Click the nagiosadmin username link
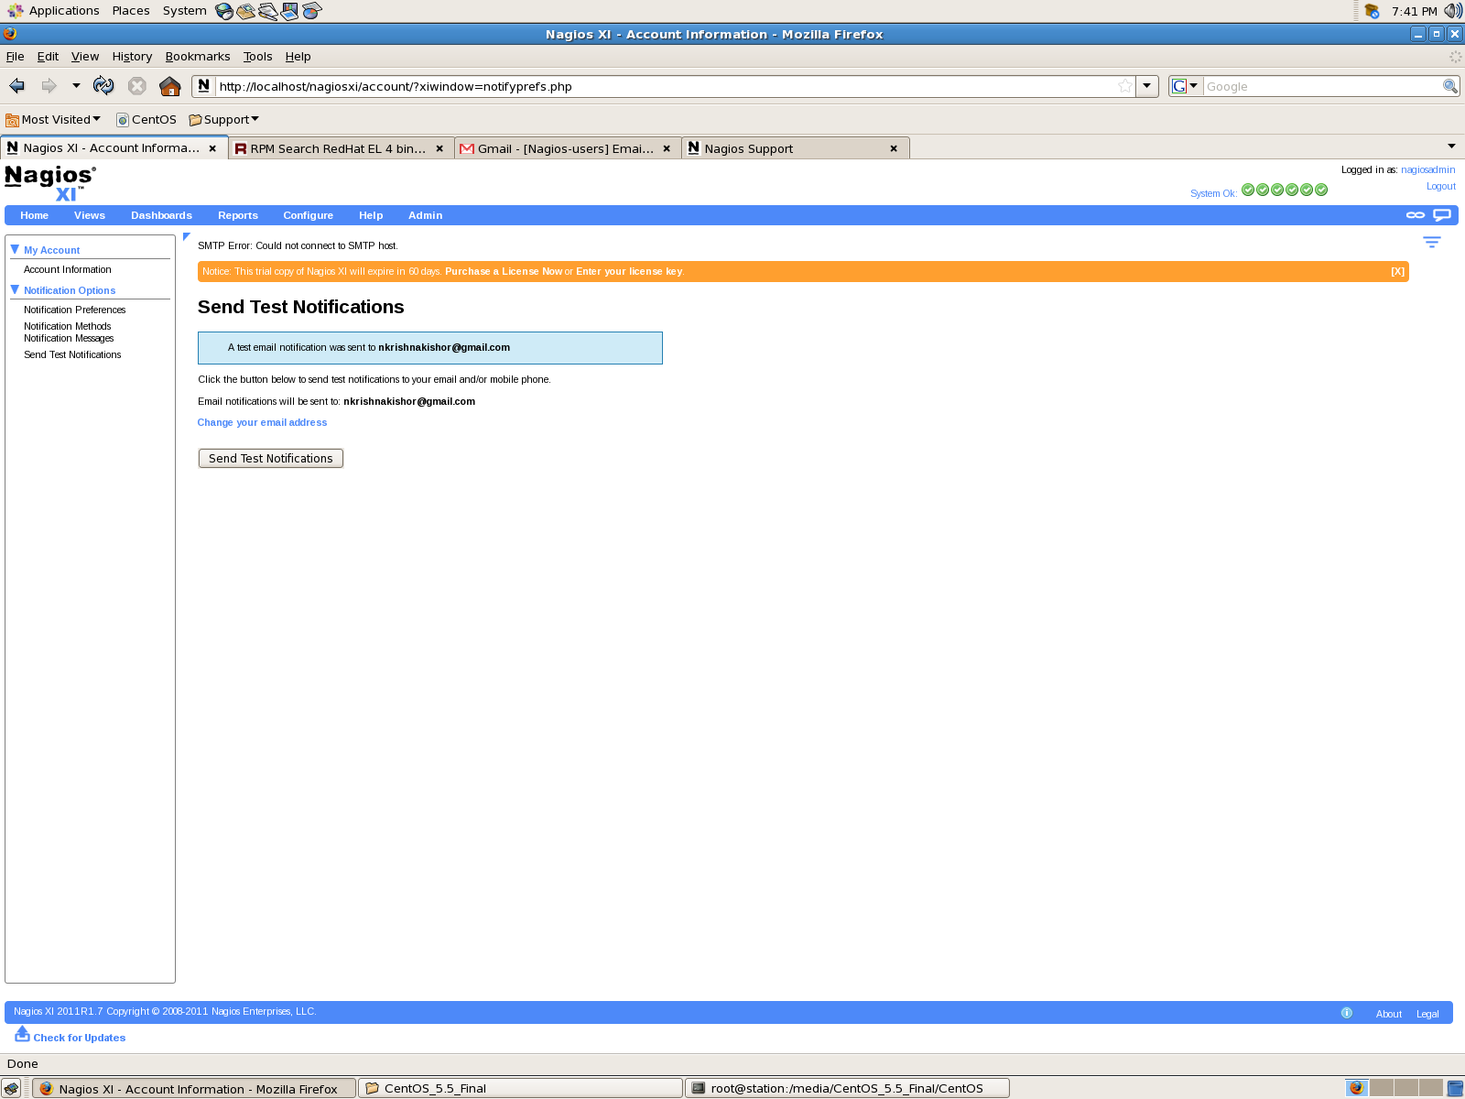 click(1427, 169)
